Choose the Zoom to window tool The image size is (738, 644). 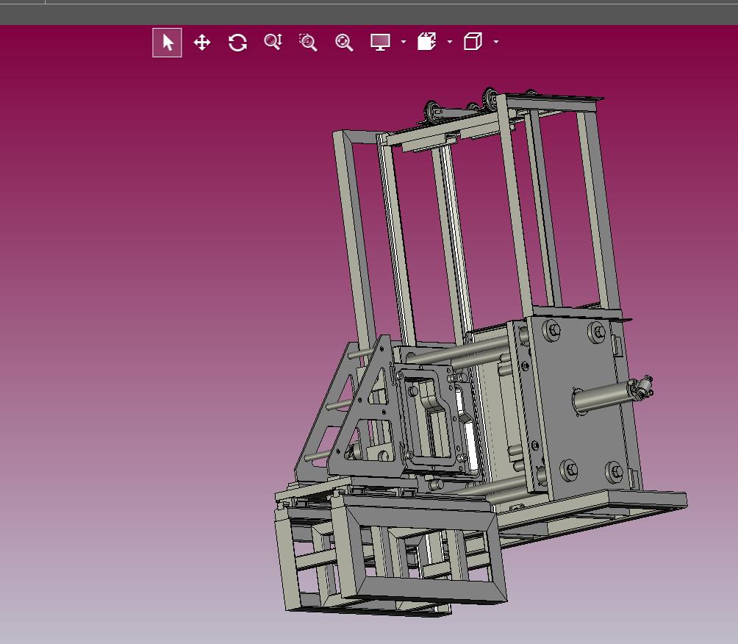click(x=308, y=43)
